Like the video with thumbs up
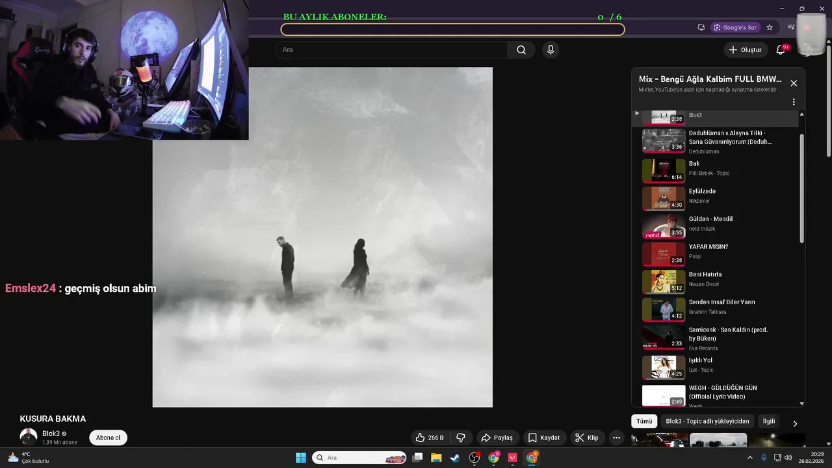Viewport: 832px width, 468px height. click(x=430, y=438)
